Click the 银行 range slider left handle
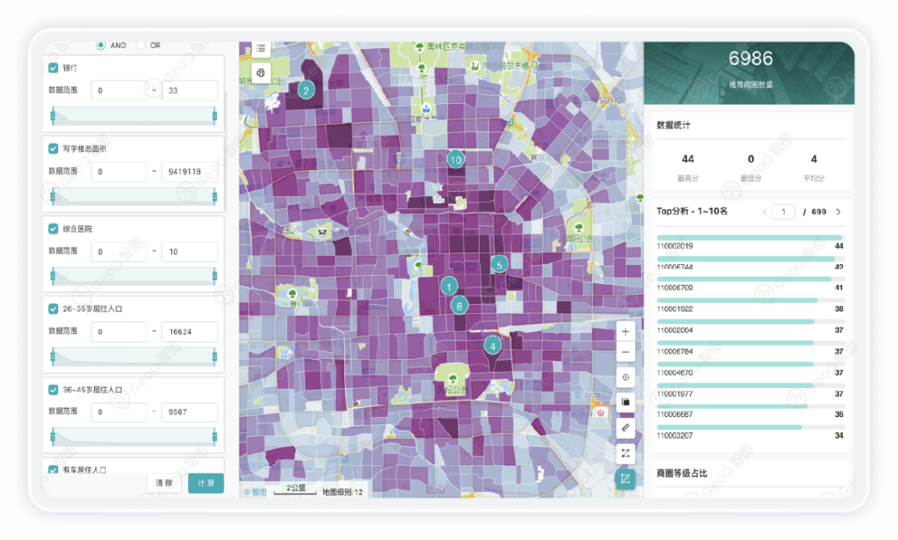898x540 pixels. click(x=53, y=116)
